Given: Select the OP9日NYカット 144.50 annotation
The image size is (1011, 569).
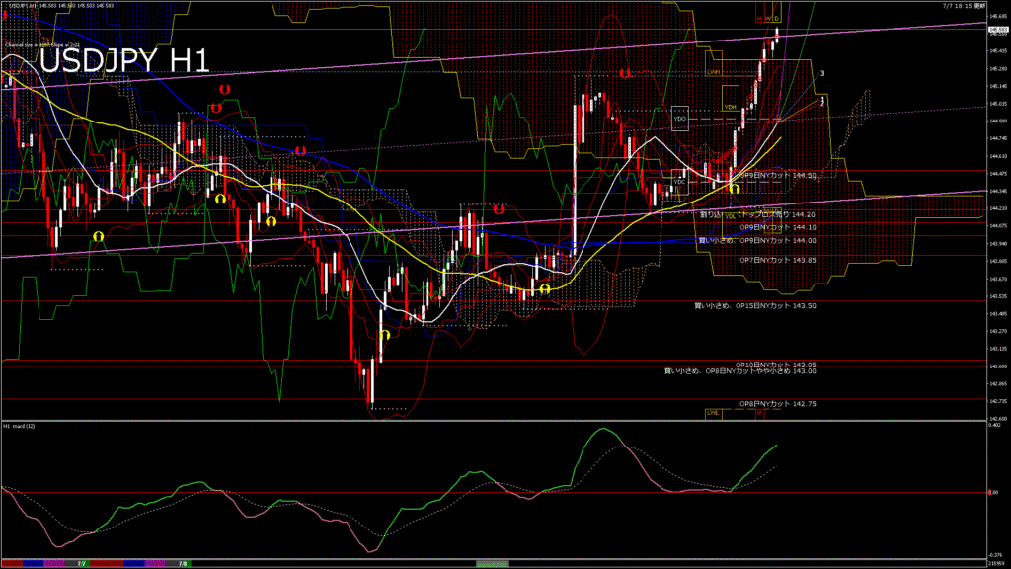Looking at the screenshot, I should pos(778,176).
